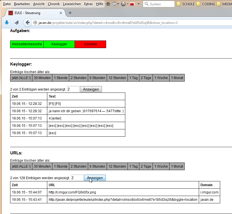Delete URL entries older than 6 Stunden

pyautogui.click(x=97, y=166)
